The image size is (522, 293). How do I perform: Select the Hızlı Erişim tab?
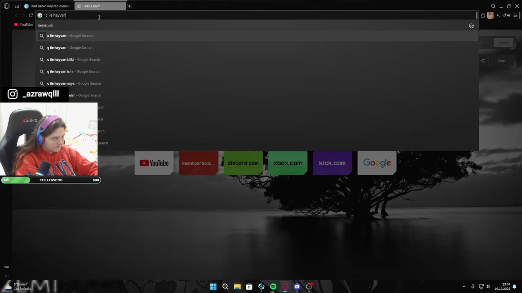[100, 6]
